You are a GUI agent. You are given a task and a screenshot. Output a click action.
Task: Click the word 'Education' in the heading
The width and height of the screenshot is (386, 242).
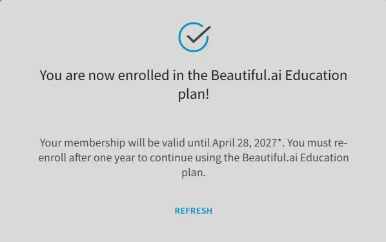(x=316, y=75)
